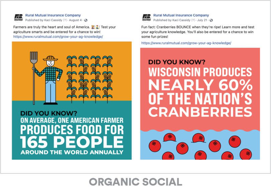Screen dimensions: 271x190
Task: Click the globe privacy icon beside August 4
Action: (x=86, y=20)
